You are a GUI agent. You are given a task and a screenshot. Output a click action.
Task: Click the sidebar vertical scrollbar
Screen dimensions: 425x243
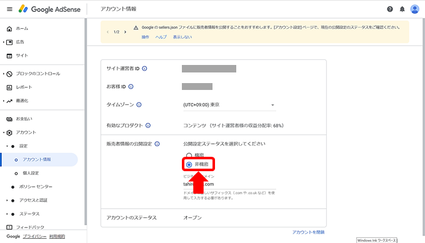[86, 122]
